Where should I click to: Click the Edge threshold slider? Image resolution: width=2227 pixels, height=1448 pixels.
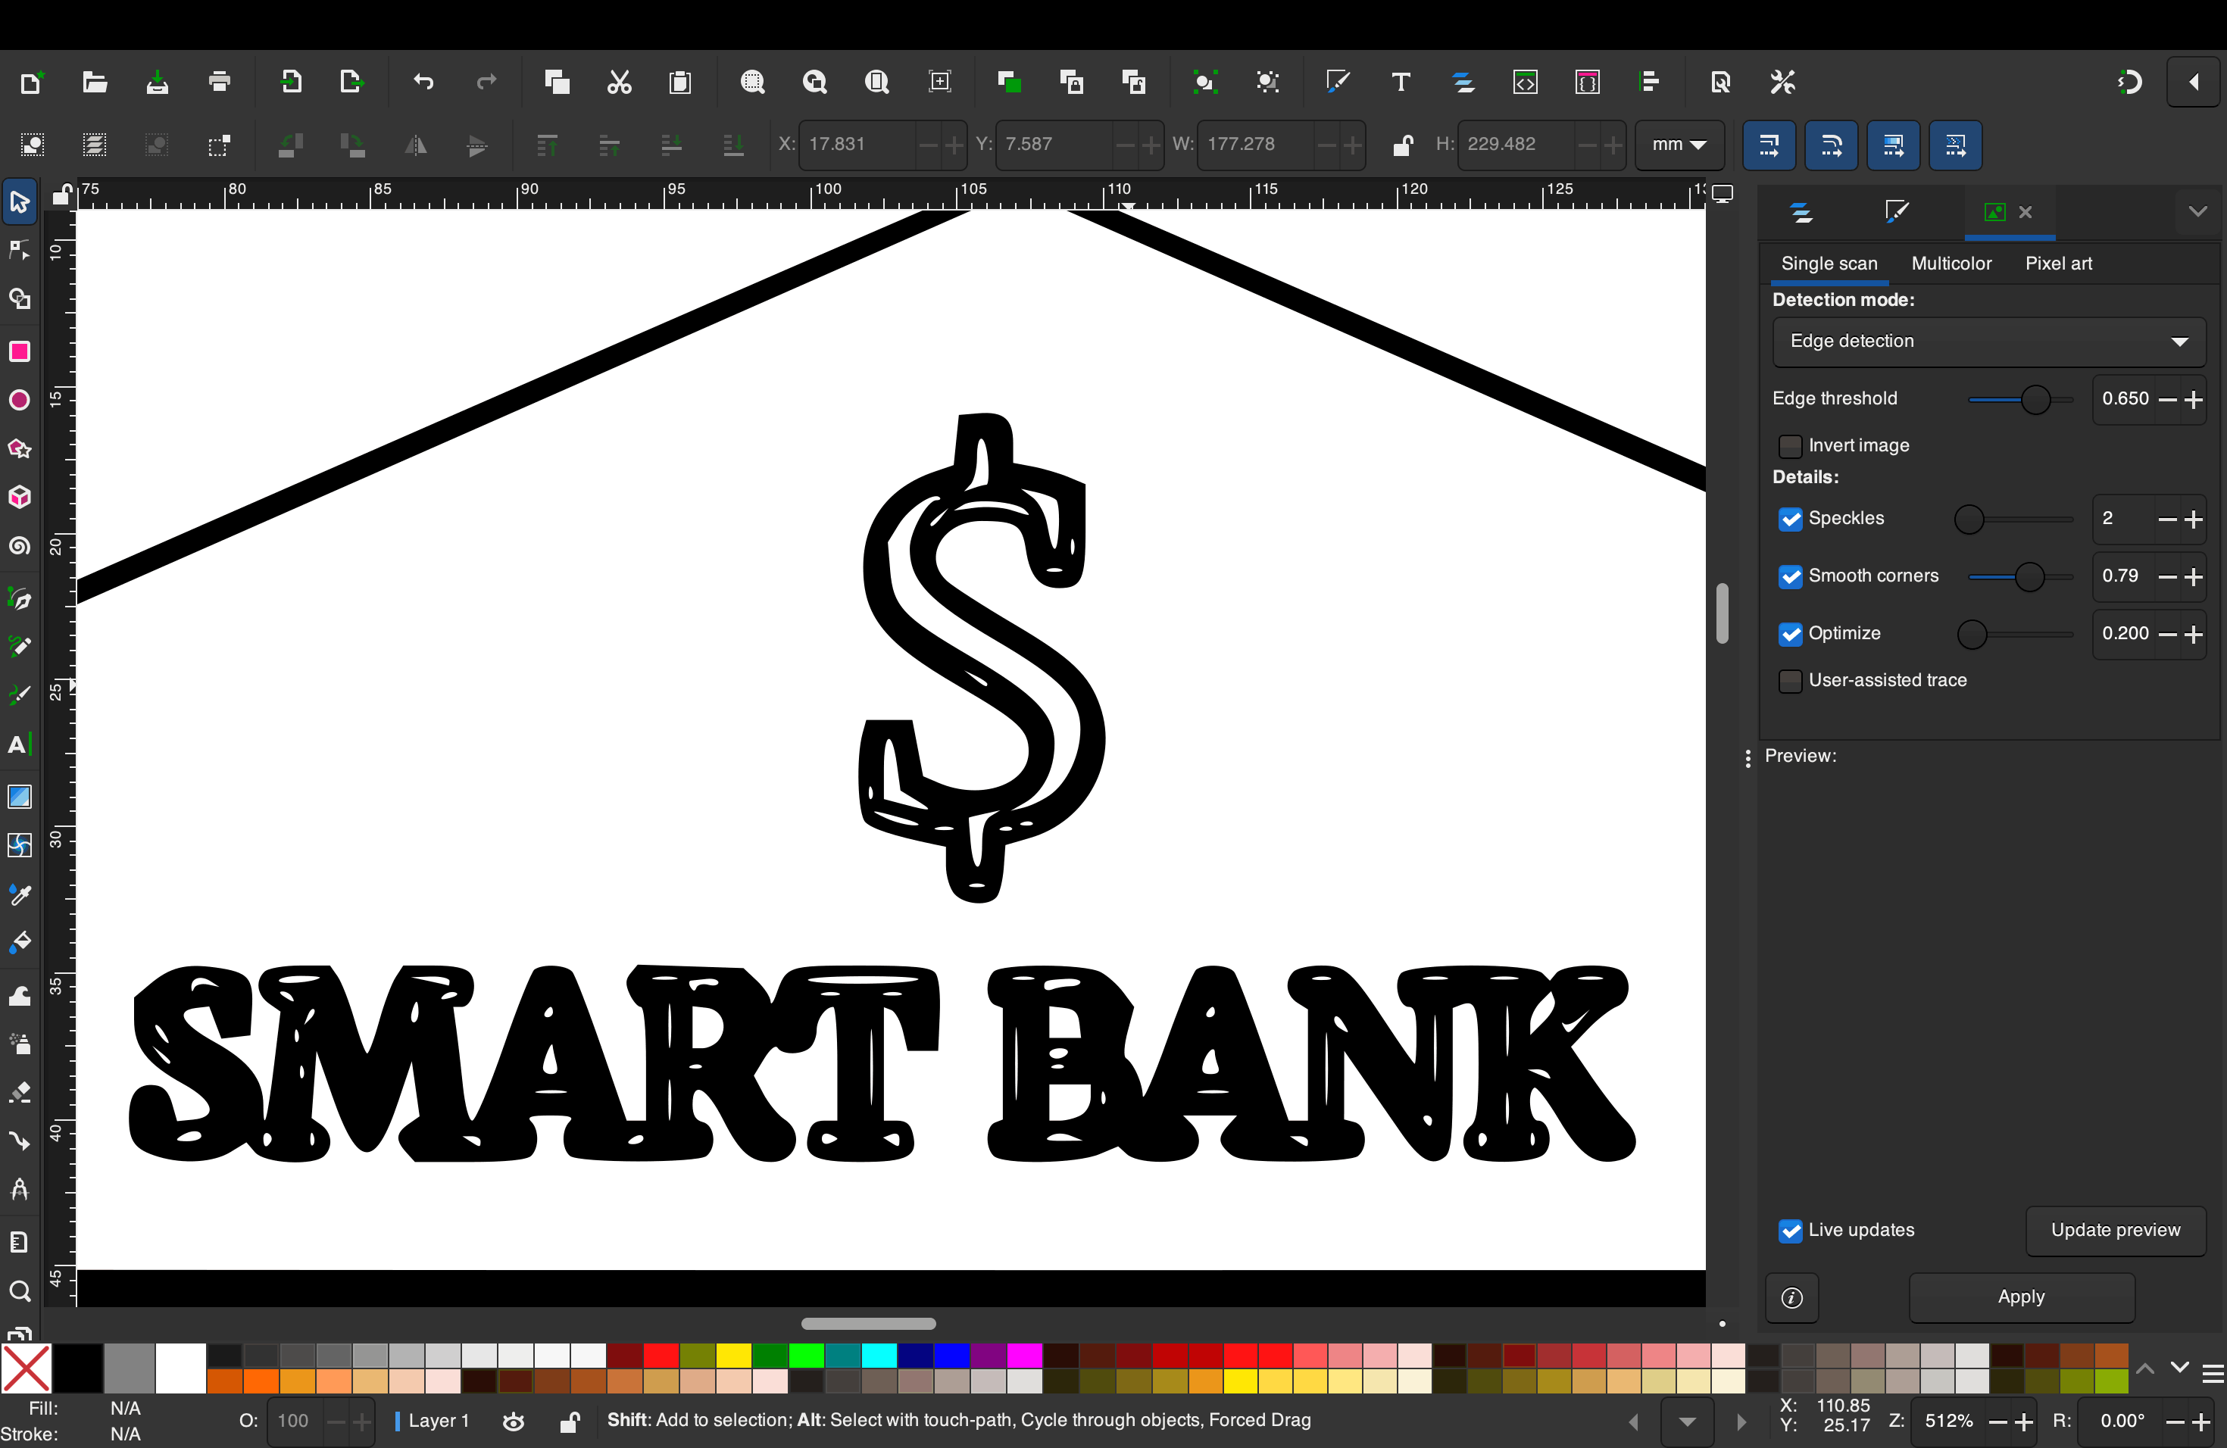(x=2019, y=399)
